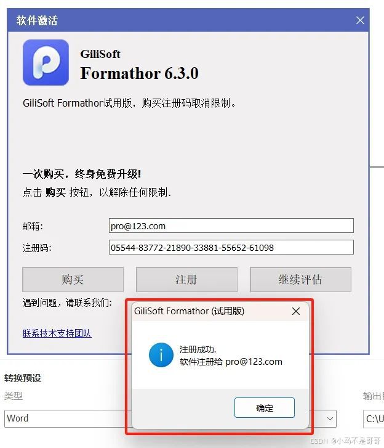Click the popup title GiliSoft Formathor (试用版)

[189, 311]
